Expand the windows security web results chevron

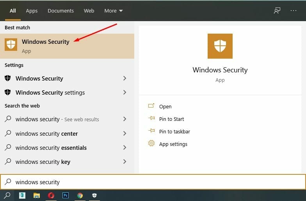click(125, 119)
